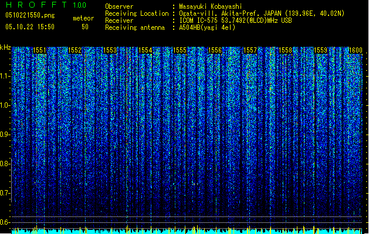This screenshot has width=369, height=234.
Task: Click the 0.8 kHz axis label
Action: pyautogui.click(x=5, y=164)
